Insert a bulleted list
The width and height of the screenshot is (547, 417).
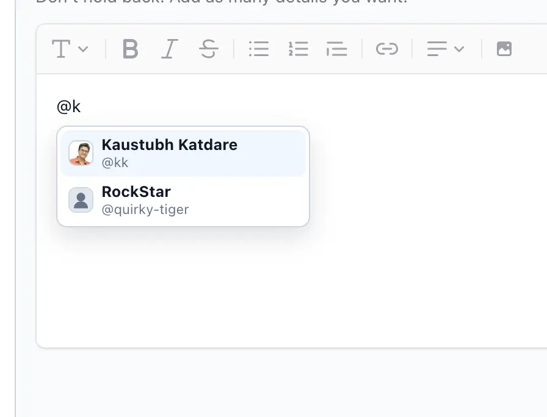point(259,49)
